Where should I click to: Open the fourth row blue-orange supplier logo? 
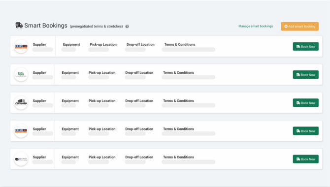coord(21,131)
